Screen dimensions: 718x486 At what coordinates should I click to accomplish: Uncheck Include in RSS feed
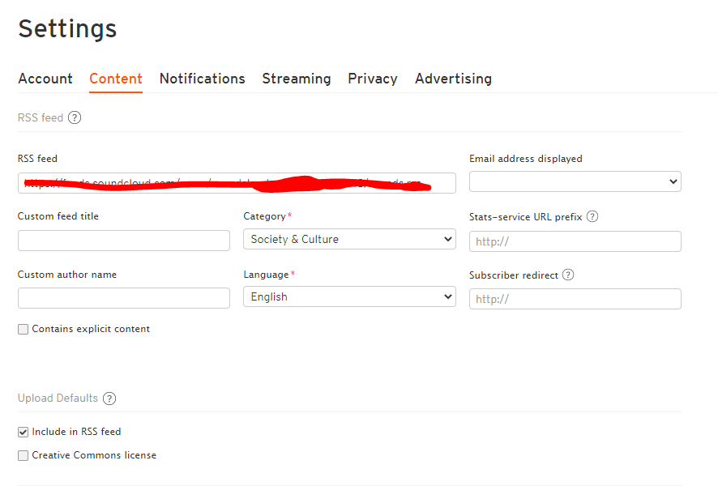pyautogui.click(x=24, y=432)
